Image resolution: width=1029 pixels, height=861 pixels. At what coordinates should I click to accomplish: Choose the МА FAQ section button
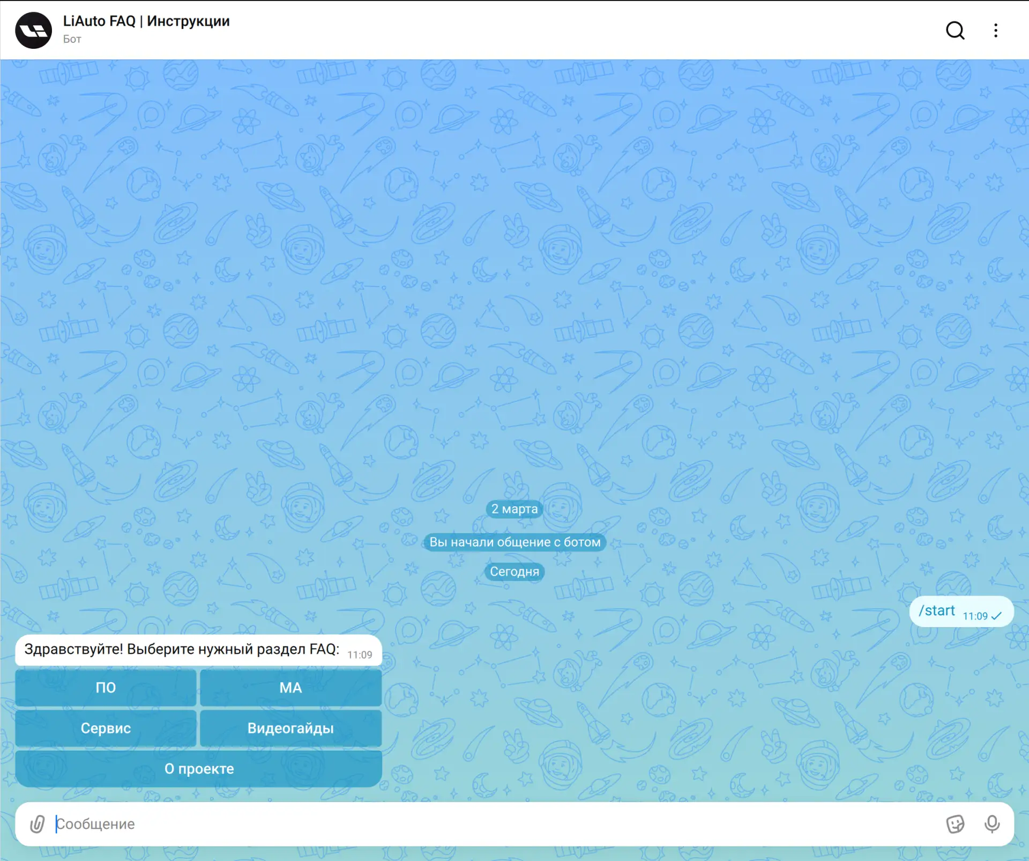click(290, 688)
